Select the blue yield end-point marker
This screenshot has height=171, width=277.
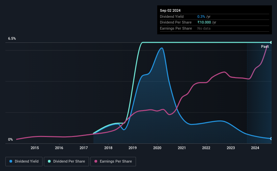271,139
